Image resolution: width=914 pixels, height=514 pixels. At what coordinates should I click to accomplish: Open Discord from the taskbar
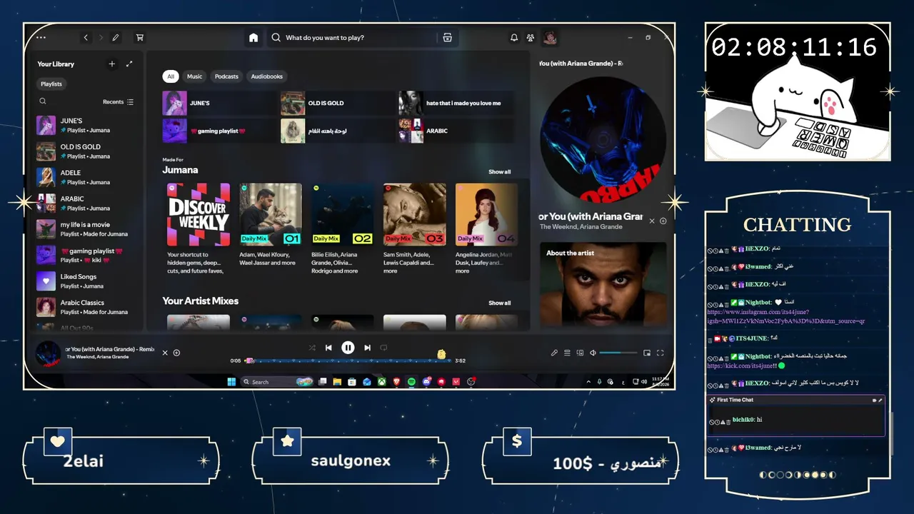click(426, 382)
